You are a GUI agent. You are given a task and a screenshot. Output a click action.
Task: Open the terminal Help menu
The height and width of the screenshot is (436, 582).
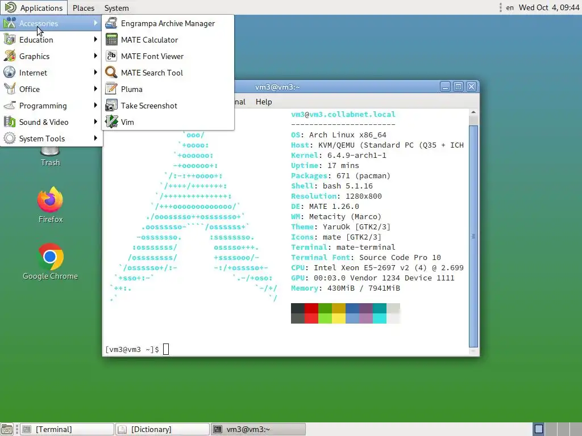pos(264,102)
